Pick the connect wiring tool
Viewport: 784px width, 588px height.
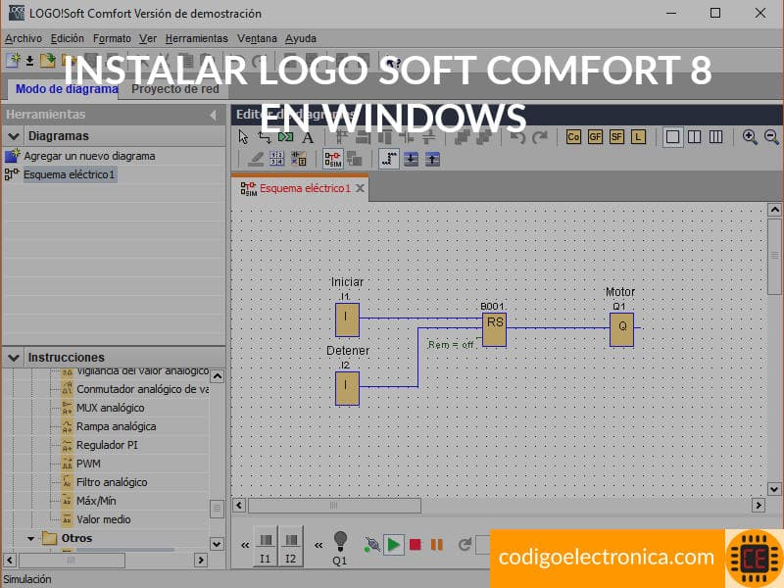[264, 137]
